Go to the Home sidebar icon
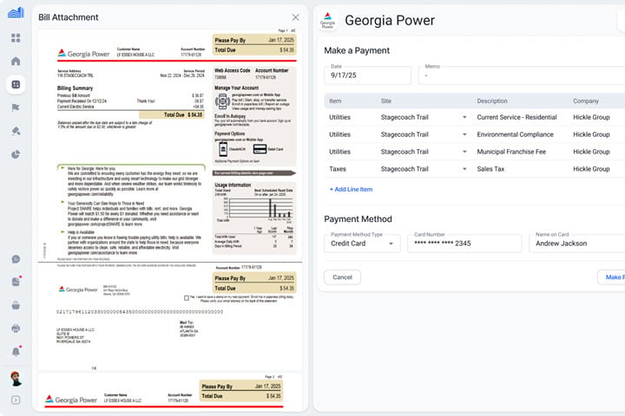This screenshot has height=416, width=625. point(16,61)
